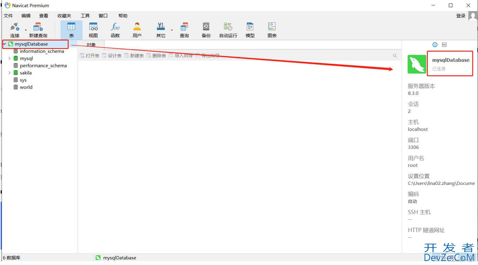Open the 工具 menu
The image size is (478, 265).
[85, 16]
